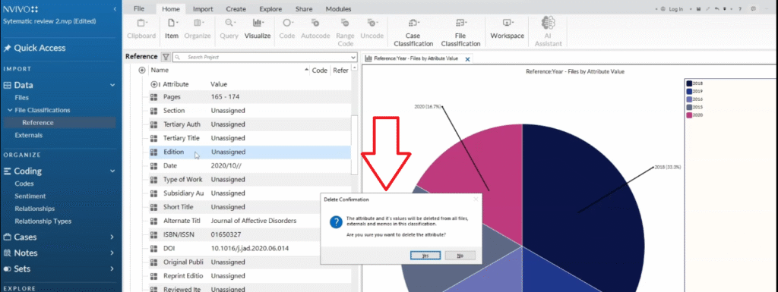Viewport: 778px width, 292px height.
Task: Click the expand icon beside Attribute header
Action: tap(154, 84)
